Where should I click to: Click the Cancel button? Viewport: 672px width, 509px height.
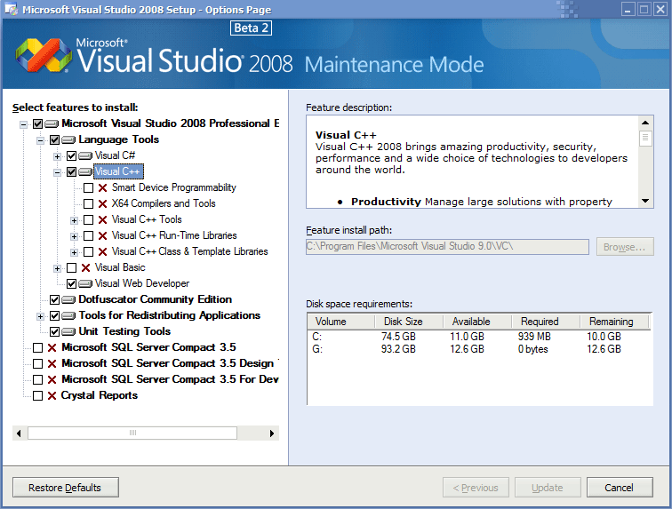pyautogui.click(x=620, y=488)
